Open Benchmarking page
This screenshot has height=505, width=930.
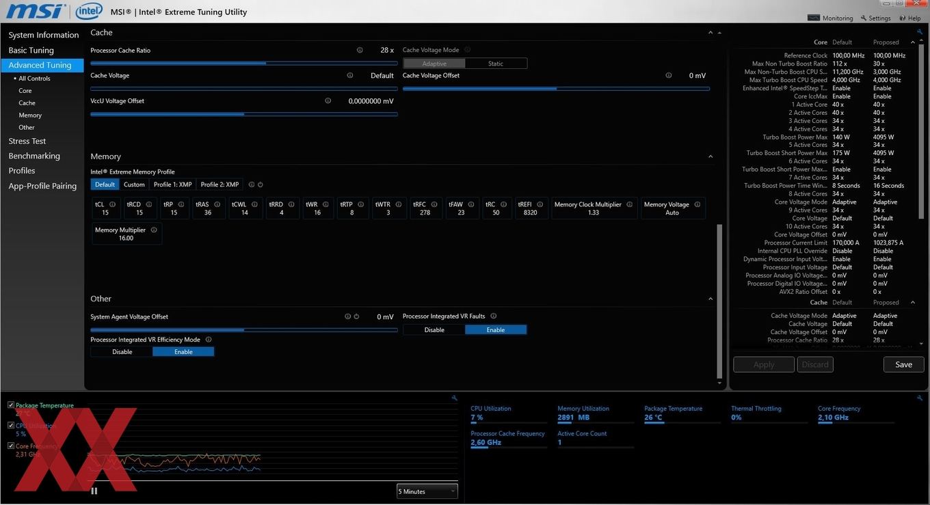tap(34, 156)
